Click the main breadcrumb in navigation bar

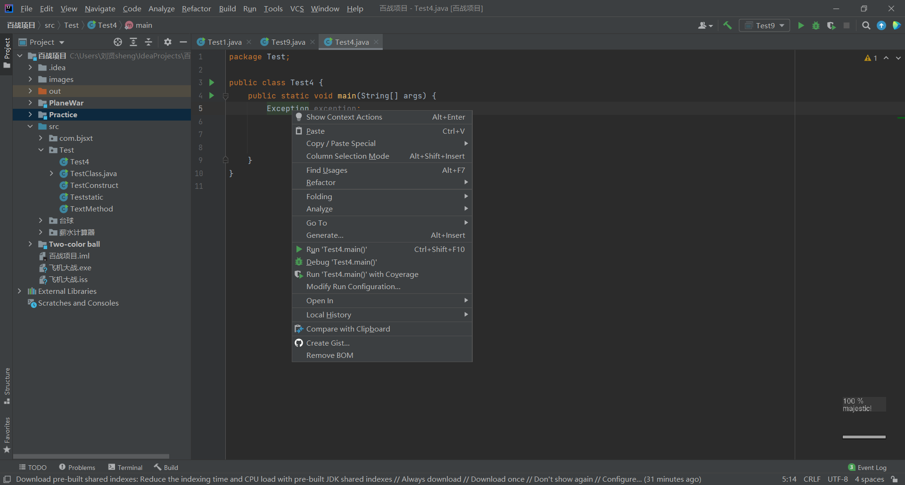coord(139,25)
